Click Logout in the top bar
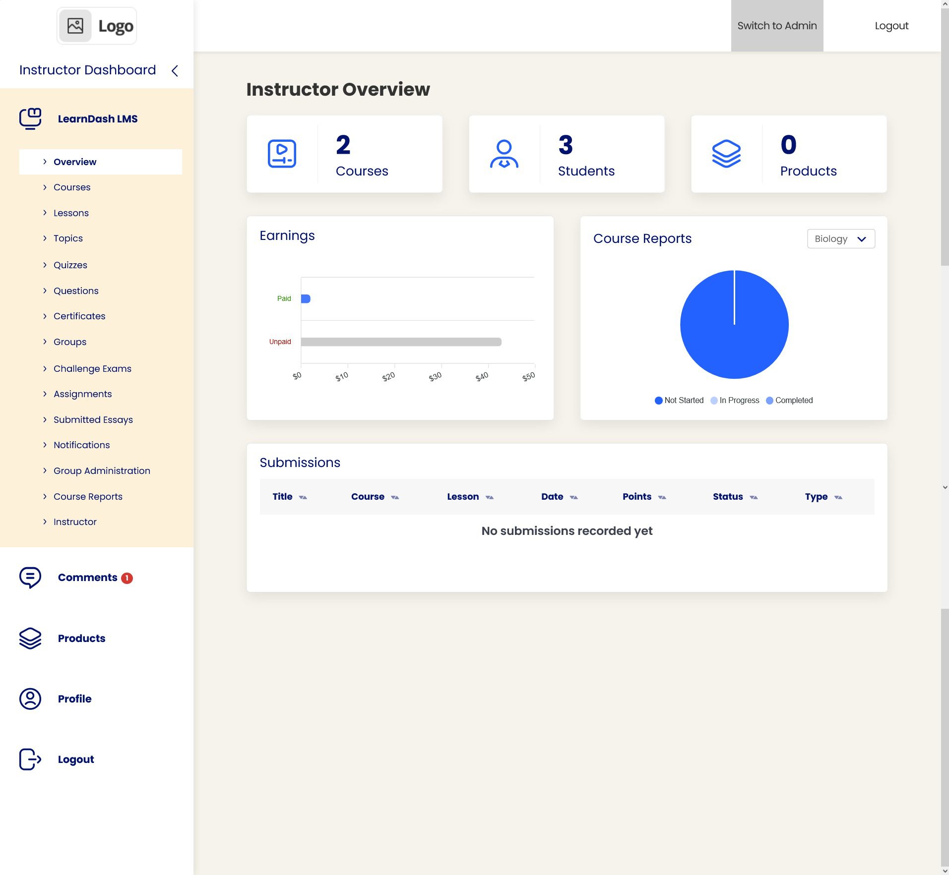Viewport: 949px width, 875px height. point(891,26)
